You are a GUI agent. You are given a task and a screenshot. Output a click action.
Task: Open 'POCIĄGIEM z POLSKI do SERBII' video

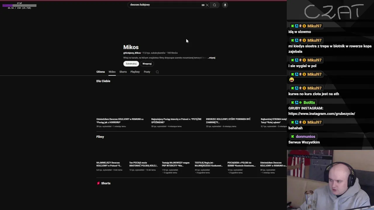[242, 164]
